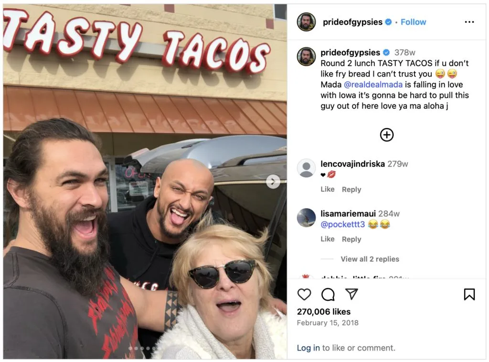Click the Log in link
The height and width of the screenshot is (362, 489).
(x=308, y=348)
